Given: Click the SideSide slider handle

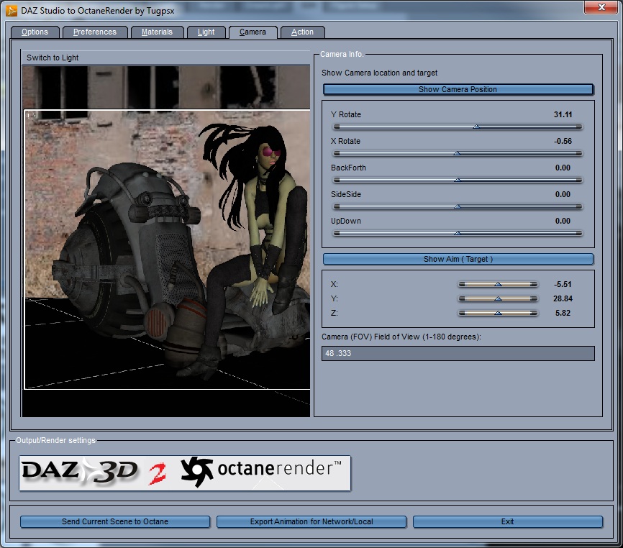Looking at the screenshot, I should coord(458,206).
